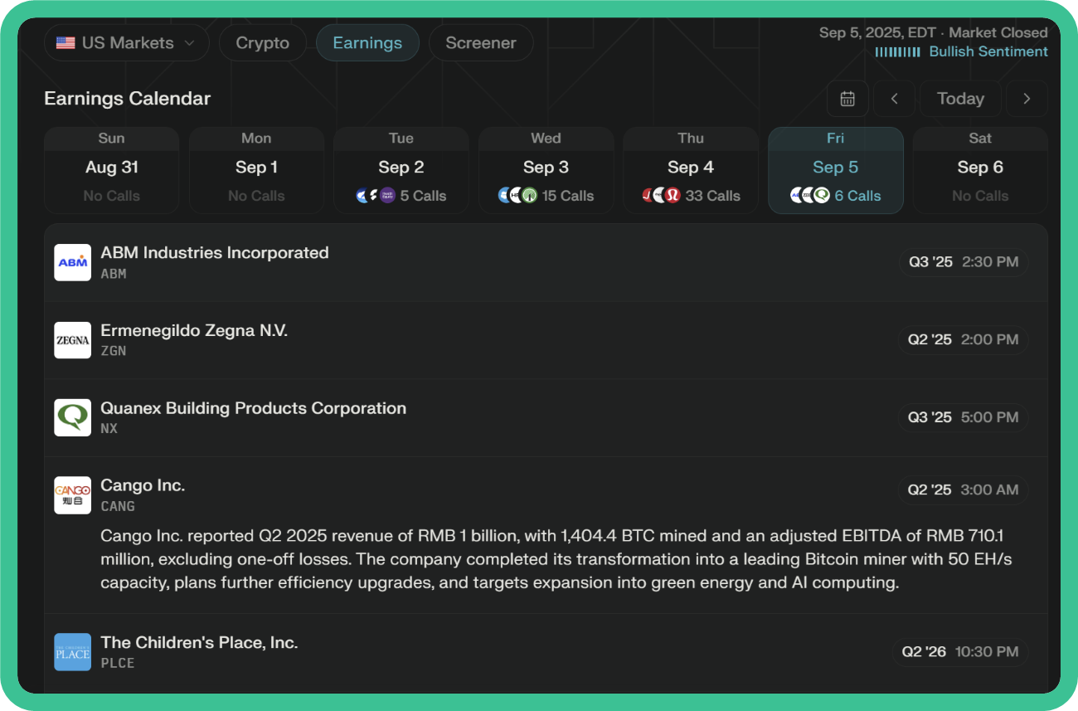Screen dimensions: 1078x711
Task: Open the calendar date picker icon
Action: pyautogui.click(x=847, y=99)
